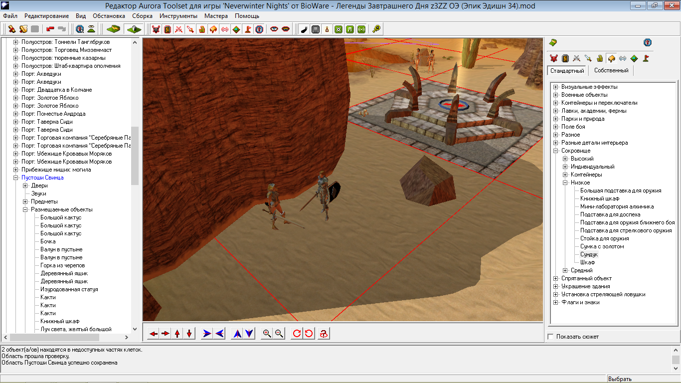Toggle the green ambient sound button in toolbar
681x383 pixels.
coord(361,29)
